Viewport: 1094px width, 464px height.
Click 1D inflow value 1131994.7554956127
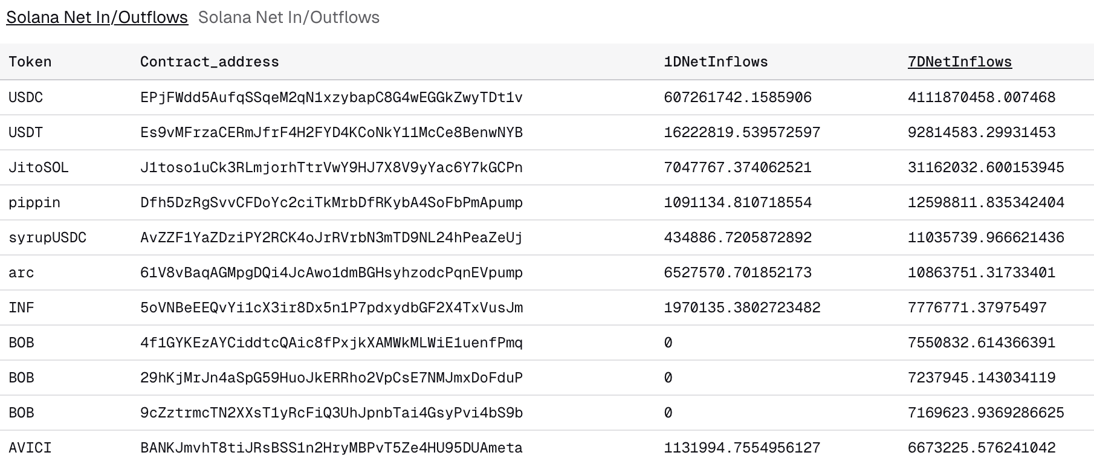coord(742,448)
